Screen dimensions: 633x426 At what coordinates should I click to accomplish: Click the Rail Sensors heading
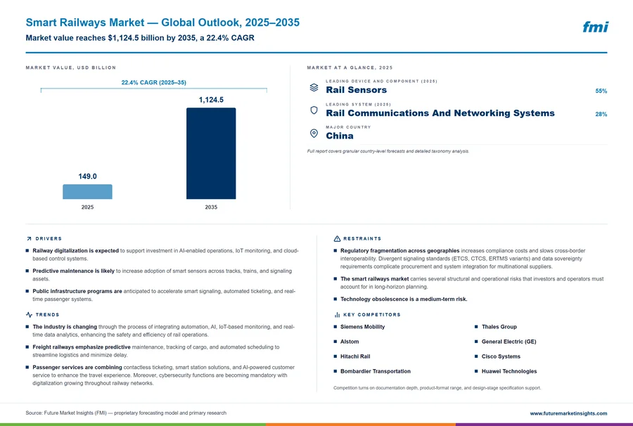[x=356, y=90]
